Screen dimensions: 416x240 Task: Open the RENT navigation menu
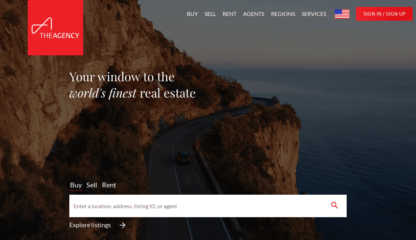[x=229, y=14]
